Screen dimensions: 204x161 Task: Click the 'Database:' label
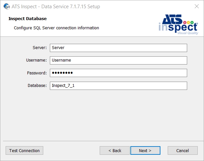37,86
